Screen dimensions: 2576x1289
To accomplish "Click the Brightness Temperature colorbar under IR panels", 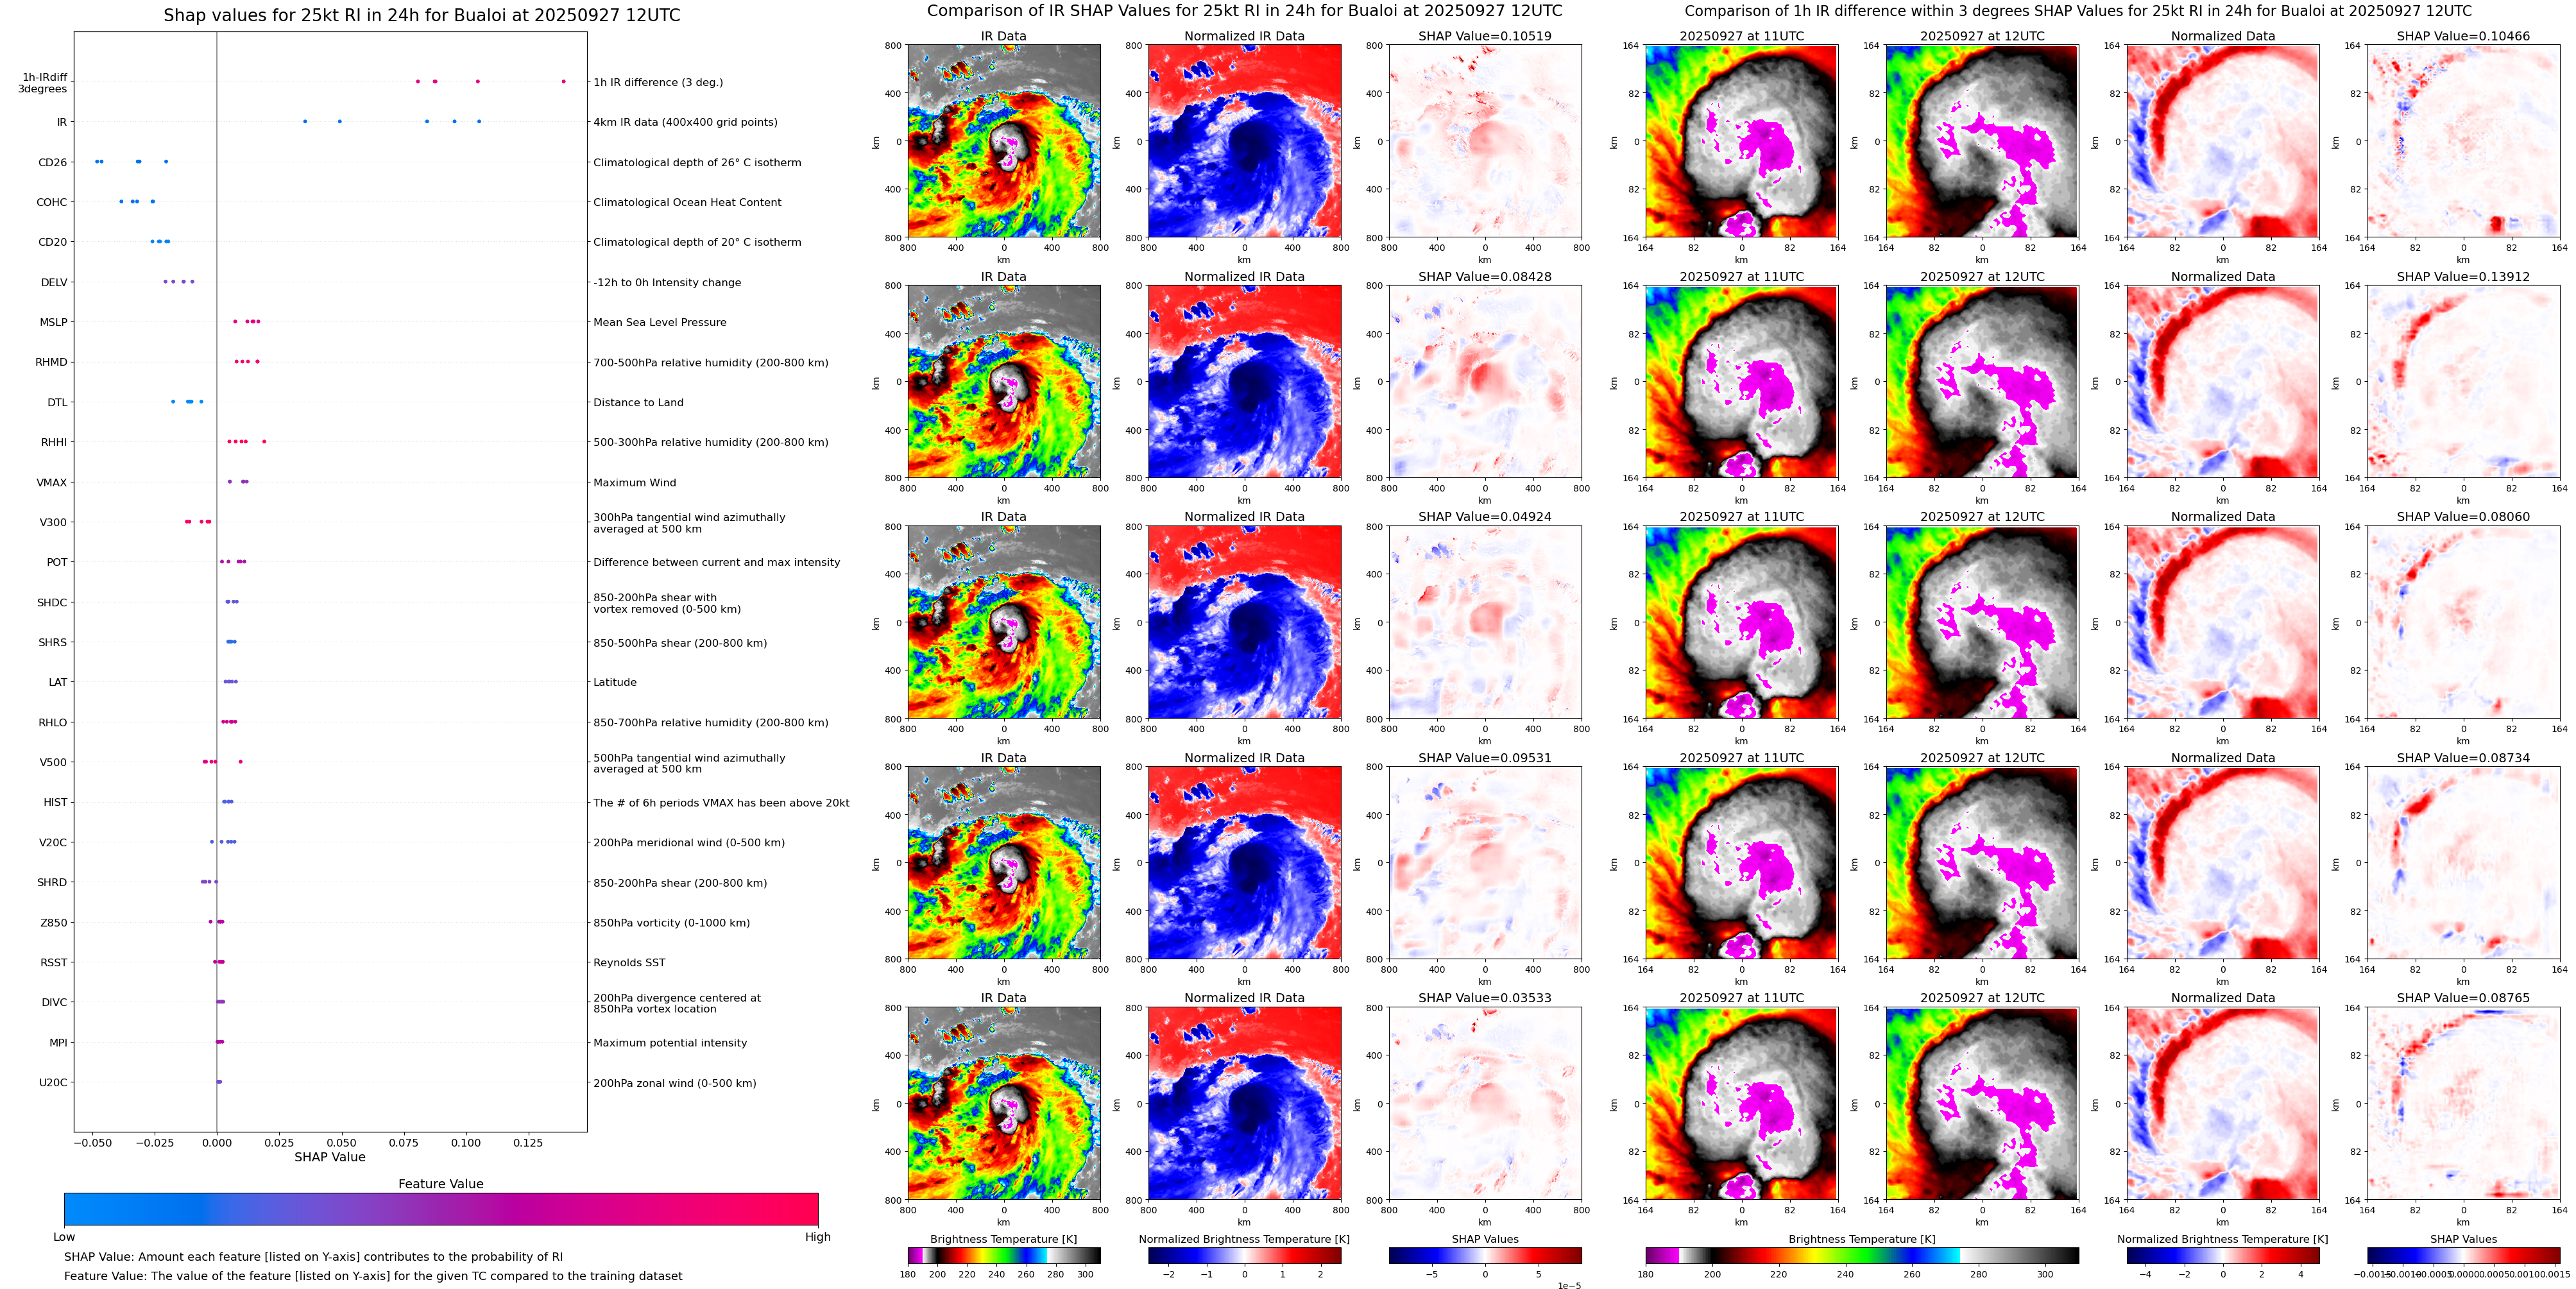I will pyautogui.click(x=1003, y=1255).
